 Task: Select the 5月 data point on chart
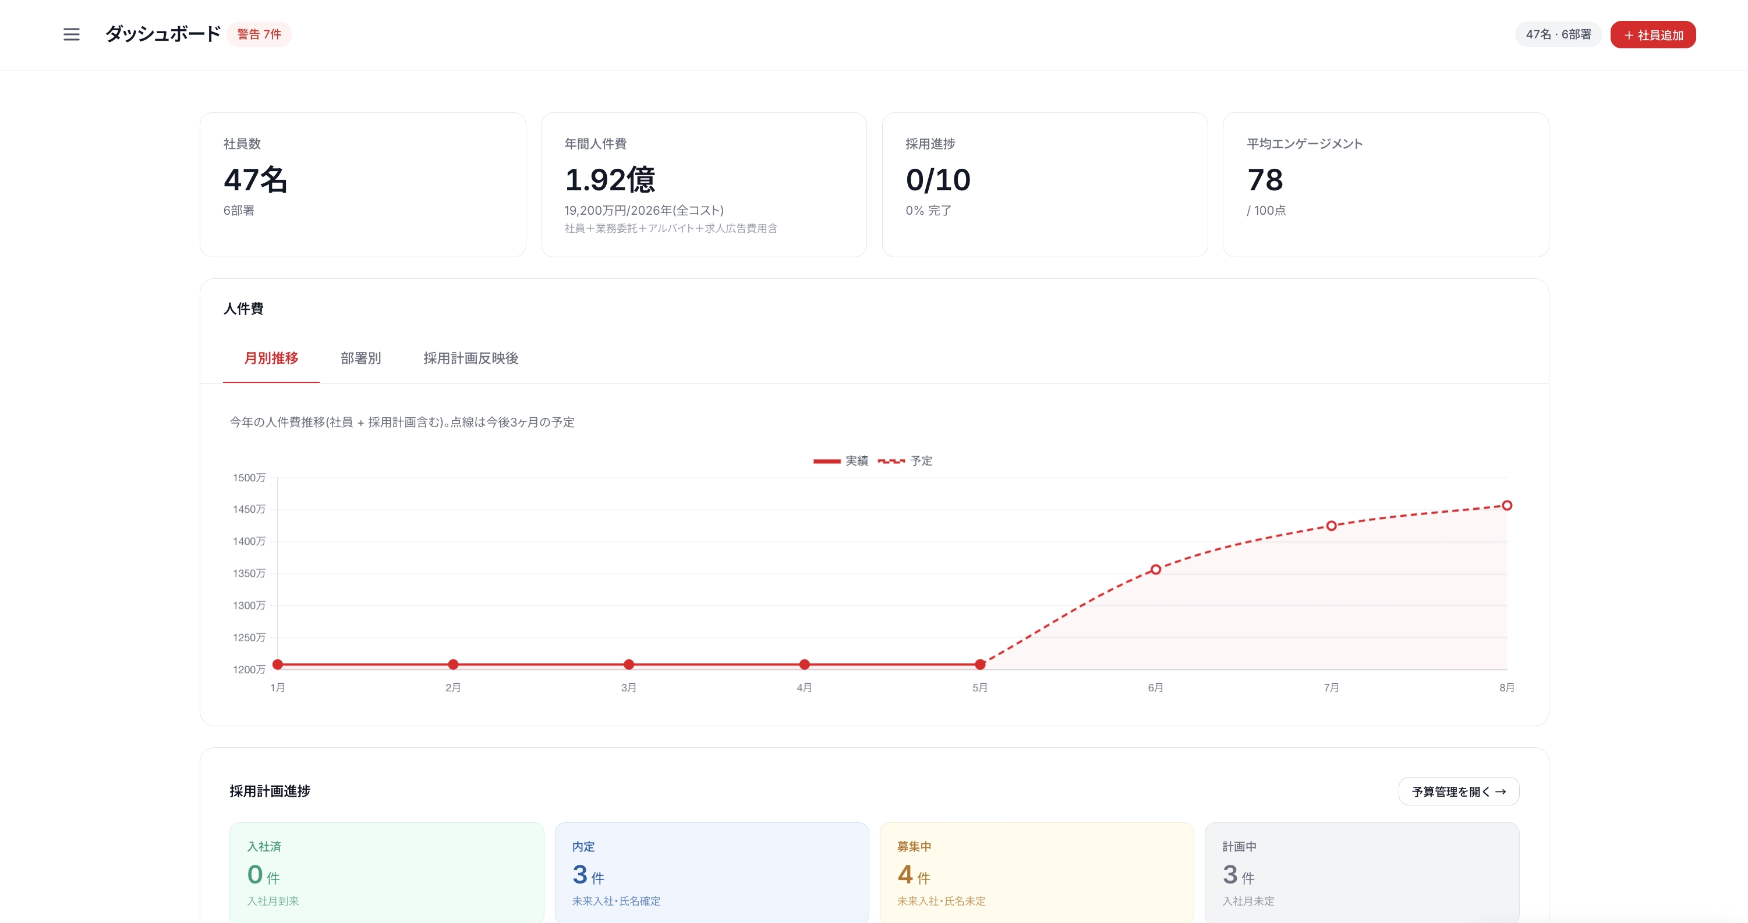pyautogui.click(x=980, y=665)
